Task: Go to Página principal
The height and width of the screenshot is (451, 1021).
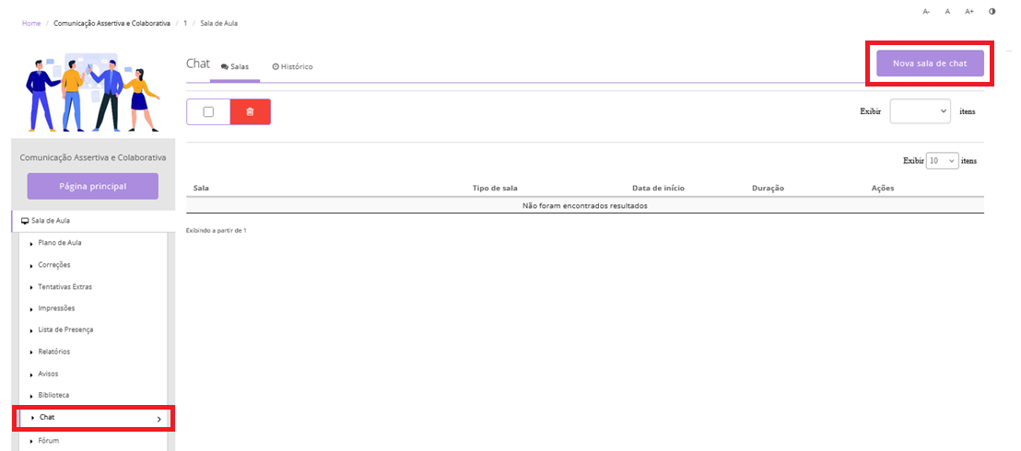Action: [x=93, y=186]
